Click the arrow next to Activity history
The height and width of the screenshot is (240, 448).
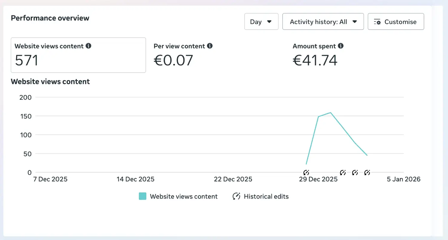(x=355, y=22)
